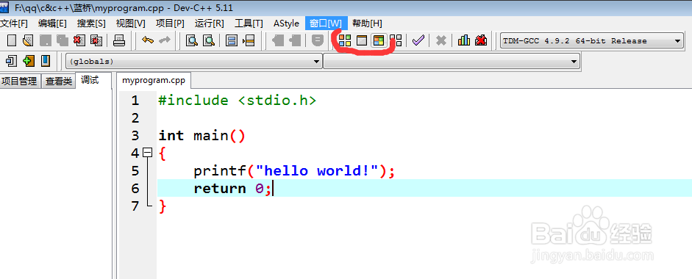Switch to the 项目管理 tab
Viewport: 692px width, 279px height.
19,81
